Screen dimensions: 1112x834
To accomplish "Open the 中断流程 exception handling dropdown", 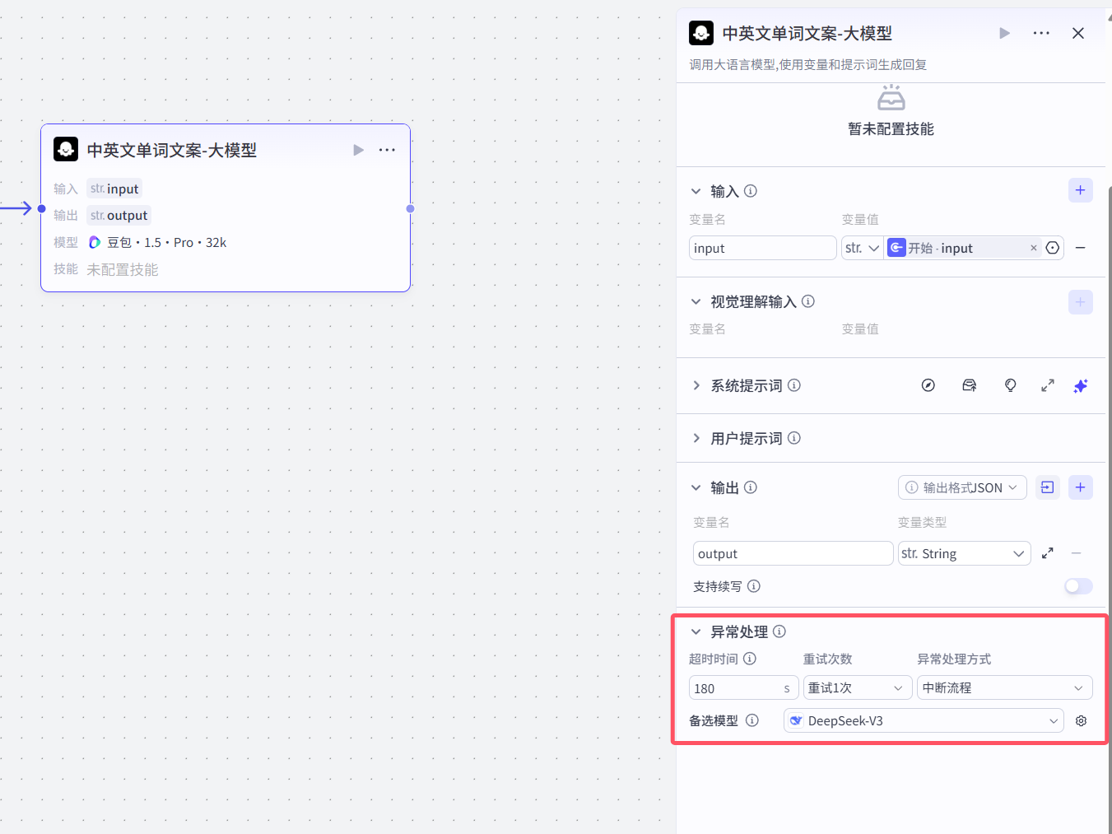I will [x=1005, y=687].
